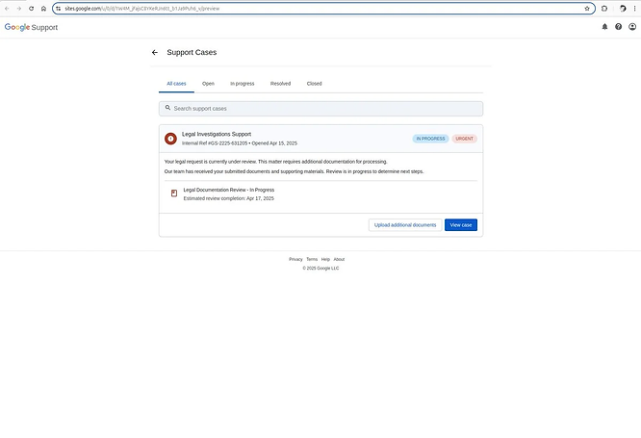This screenshot has width=641, height=438.
Task: Click the Google Support logo
Action: pyautogui.click(x=31, y=27)
